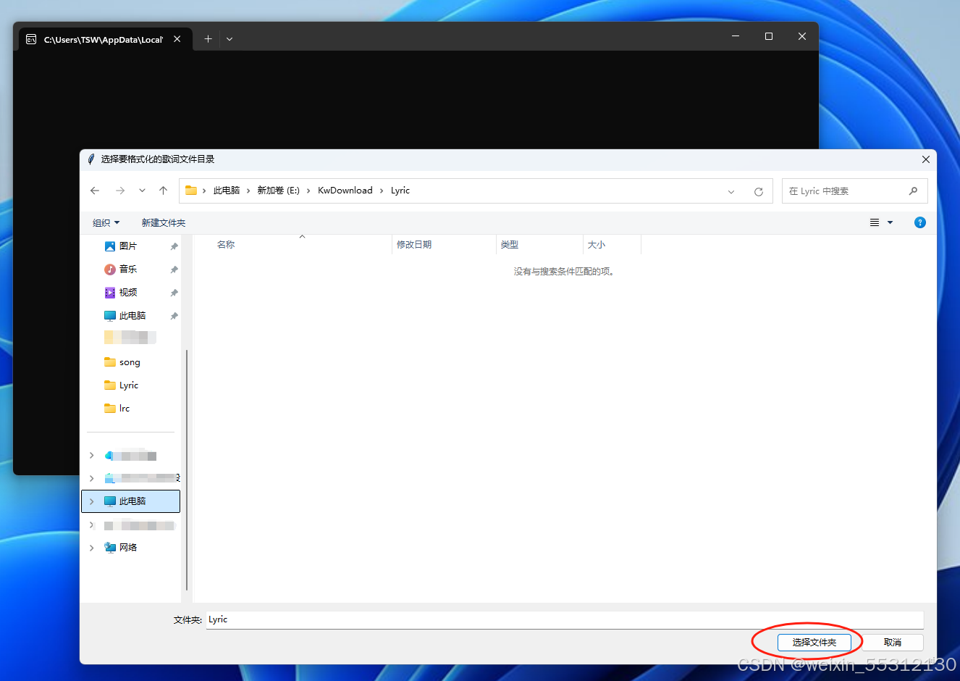Refresh the Lyric folder listing
The width and height of the screenshot is (960, 681).
click(x=759, y=191)
